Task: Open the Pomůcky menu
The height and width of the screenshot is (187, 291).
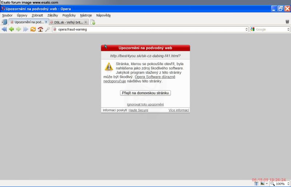Action: coord(69,15)
